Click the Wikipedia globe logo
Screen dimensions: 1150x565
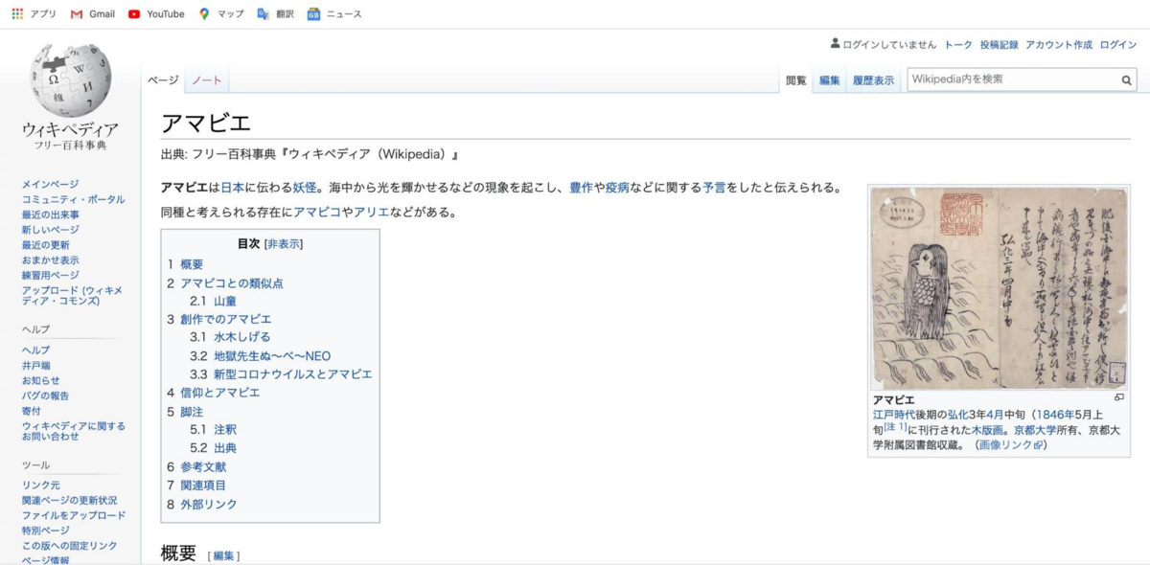[69, 80]
